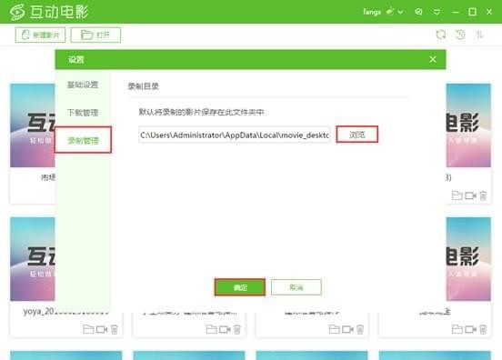
Task: Open the history clock icon
Action: [460, 35]
